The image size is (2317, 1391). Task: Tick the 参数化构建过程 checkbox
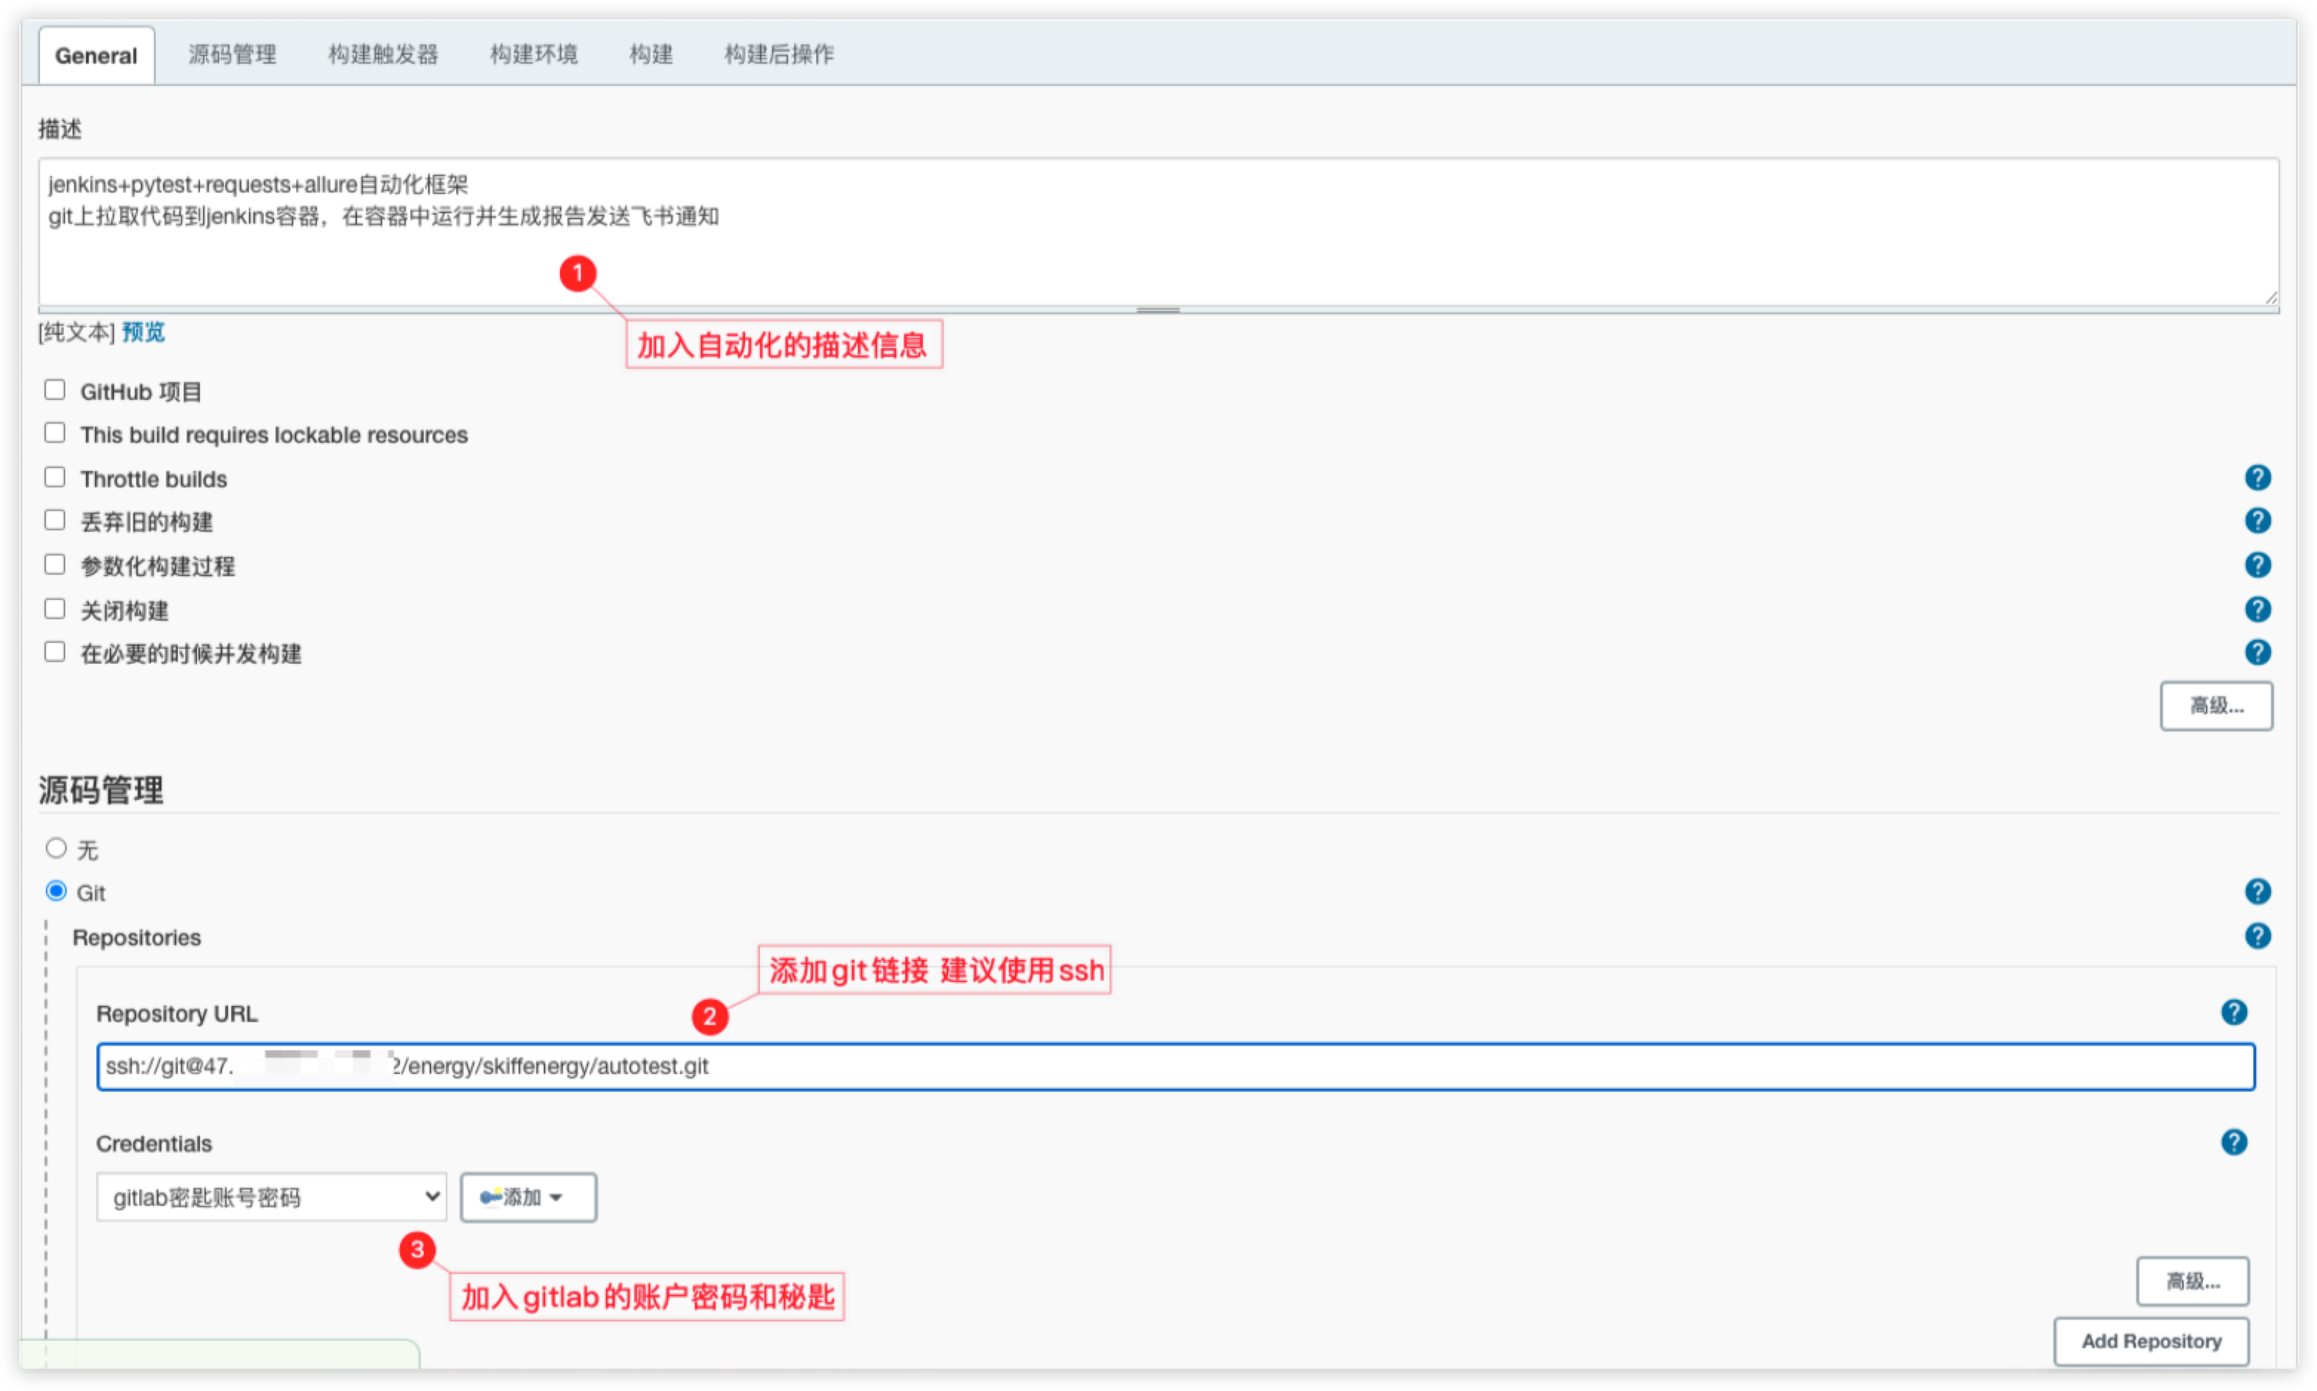tap(56, 564)
